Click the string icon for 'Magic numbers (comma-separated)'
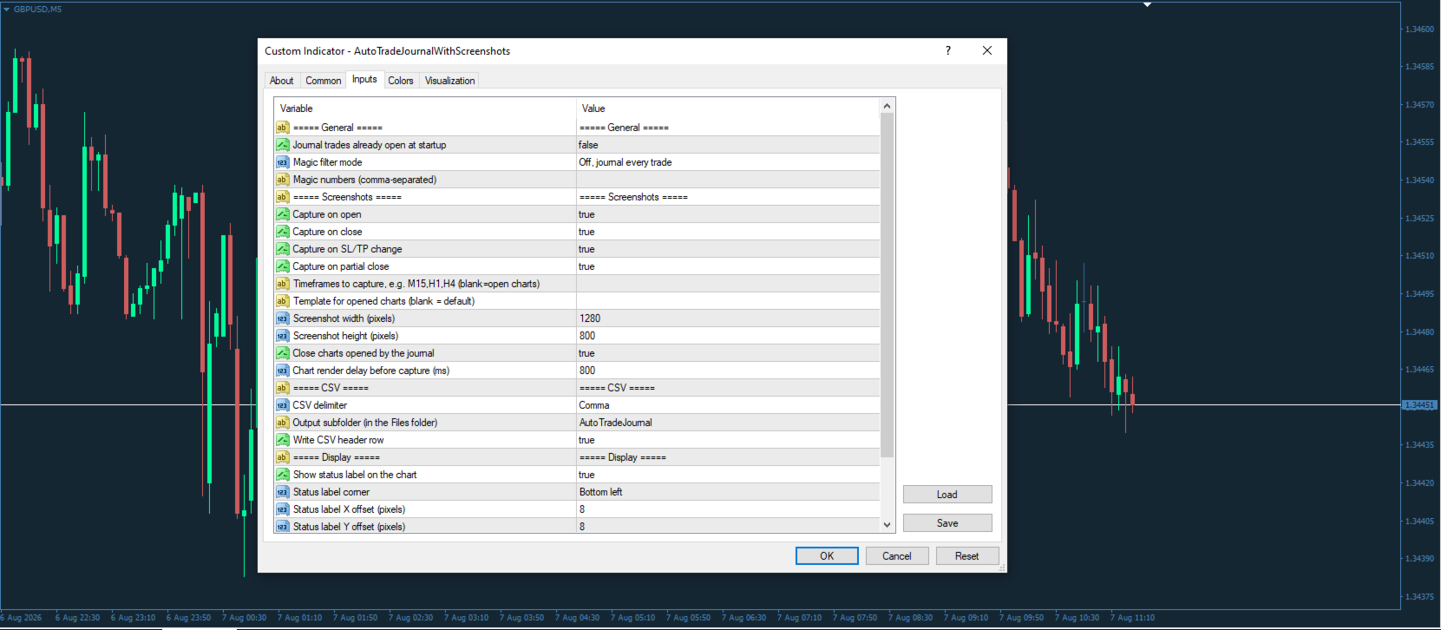This screenshot has width=1441, height=630. [282, 180]
